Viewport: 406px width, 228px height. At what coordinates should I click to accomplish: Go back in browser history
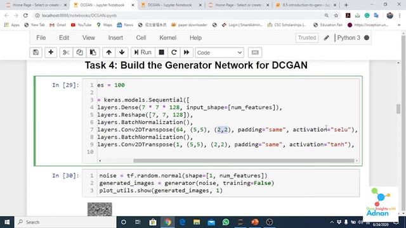click(7, 15)
